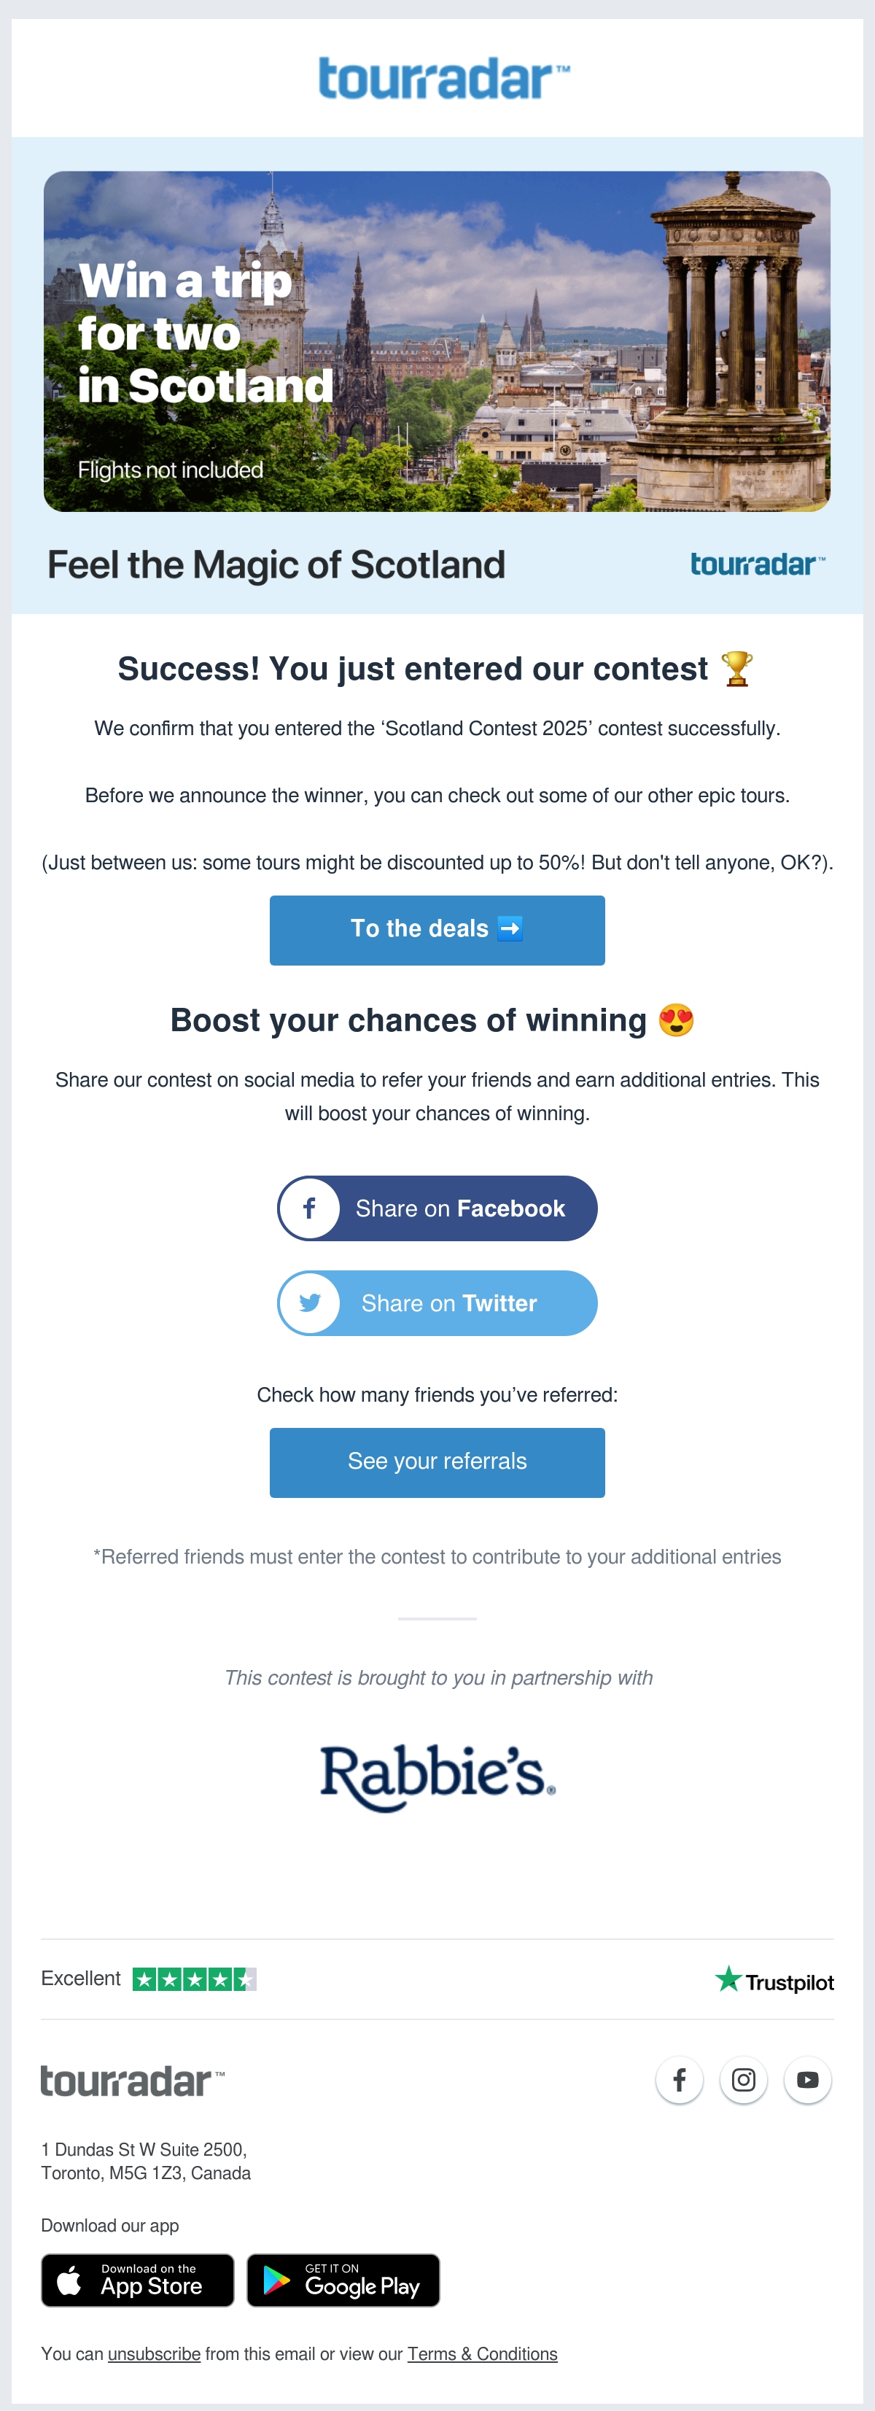
Task: Open the Trustpilot logo link
Action: (774, 1981)
